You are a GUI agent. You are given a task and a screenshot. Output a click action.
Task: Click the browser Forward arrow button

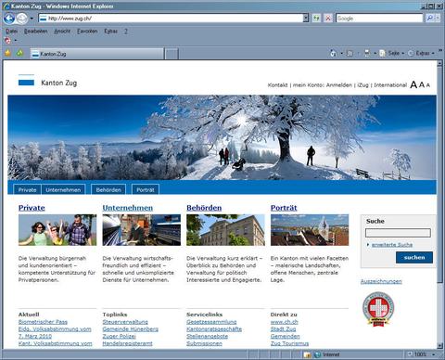(21, 19)
